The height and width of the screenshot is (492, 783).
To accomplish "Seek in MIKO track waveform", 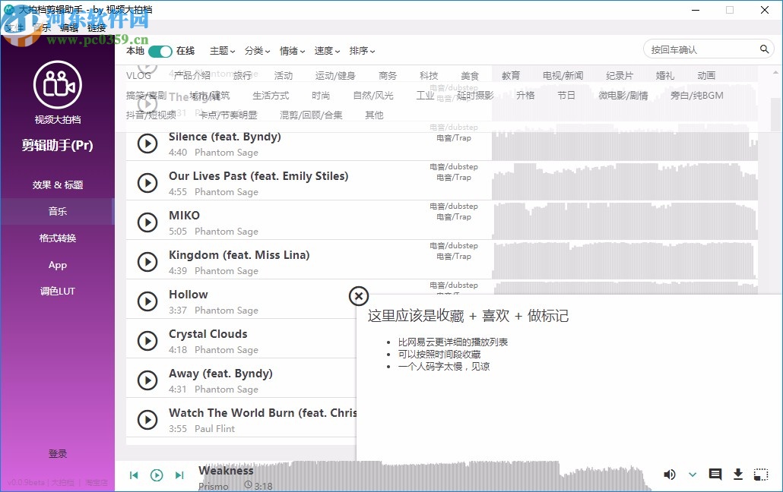I will tap(625, 220).
